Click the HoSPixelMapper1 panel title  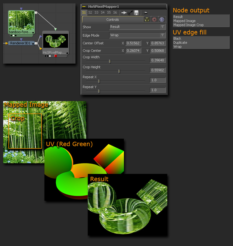(103, 7)
